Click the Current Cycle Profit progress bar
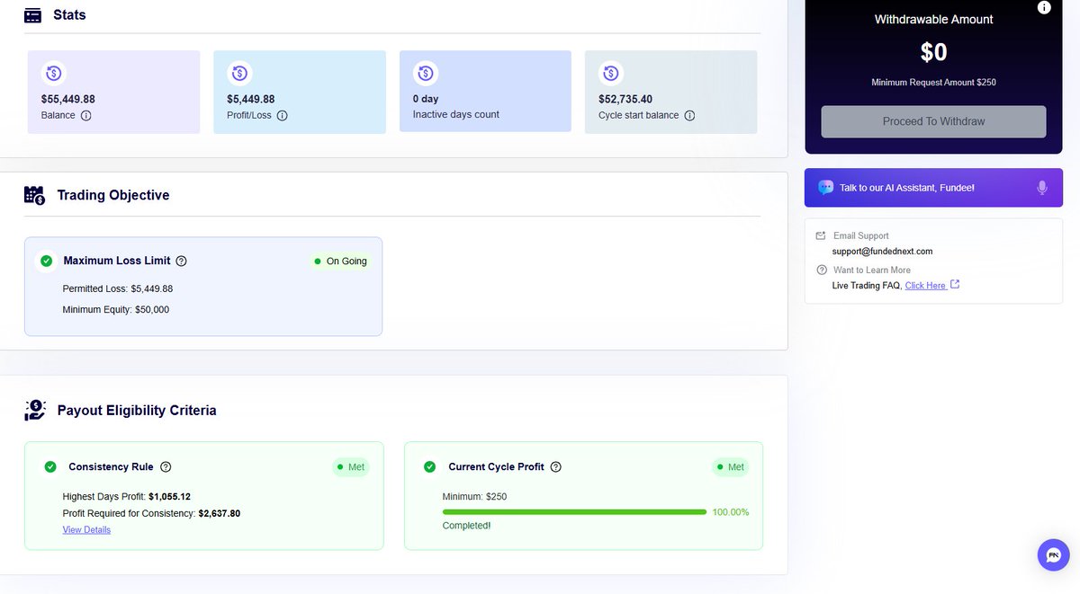 click(574, 512)
